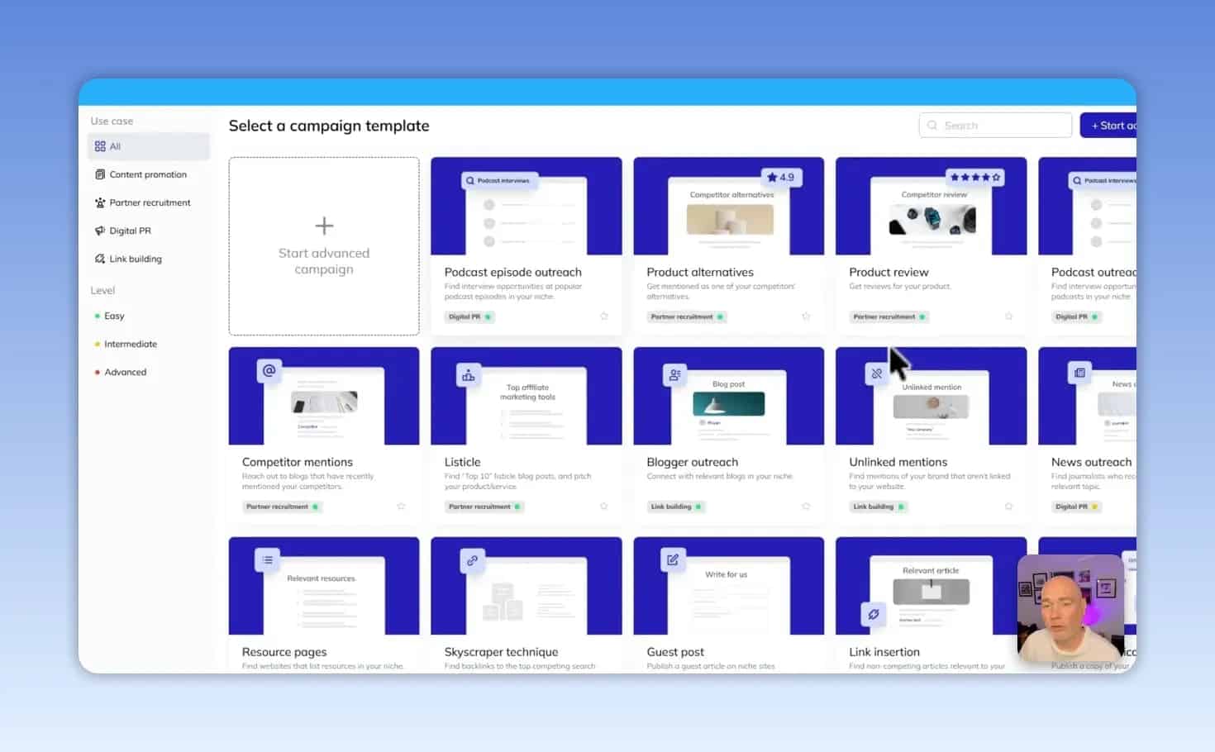
Task: Click the plus icon for advanced campaign
Action: [x=324, y=226]
